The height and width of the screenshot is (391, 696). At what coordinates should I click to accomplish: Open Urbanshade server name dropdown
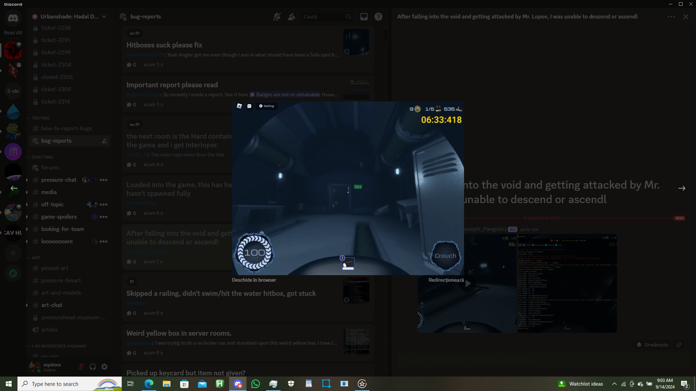click(x=69, y=17)
